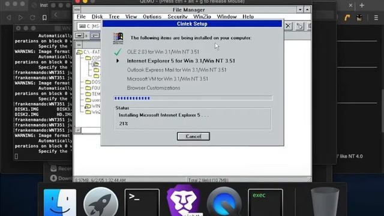
Task: Select the FOU folder in the tree
Action: [93, 88]
